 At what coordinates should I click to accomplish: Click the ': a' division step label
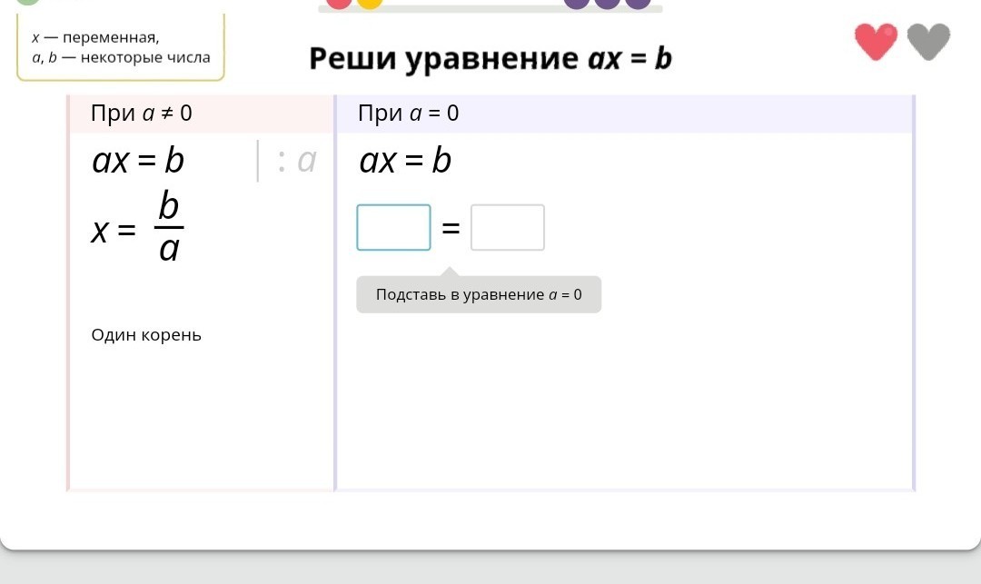(297, 161)
